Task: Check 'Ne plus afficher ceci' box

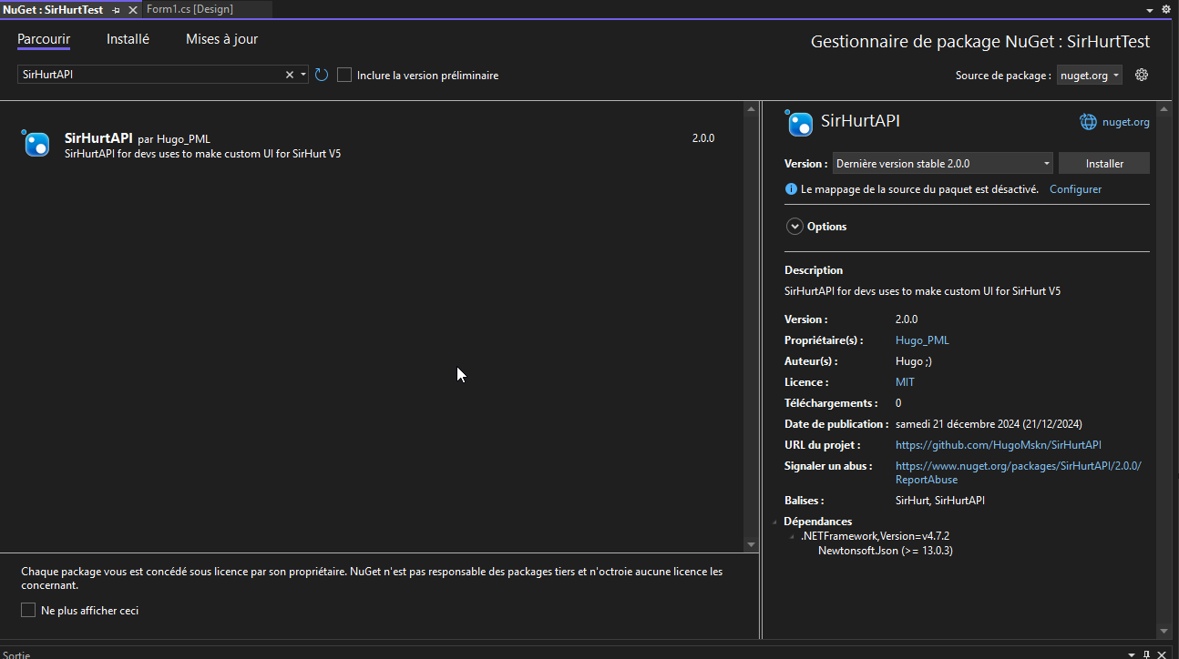Action: (28, 610)
